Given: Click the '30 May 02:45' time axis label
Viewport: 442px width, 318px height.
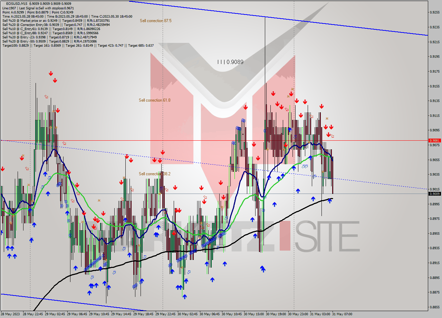Looking at the screenshot, I should click(188, 314).
